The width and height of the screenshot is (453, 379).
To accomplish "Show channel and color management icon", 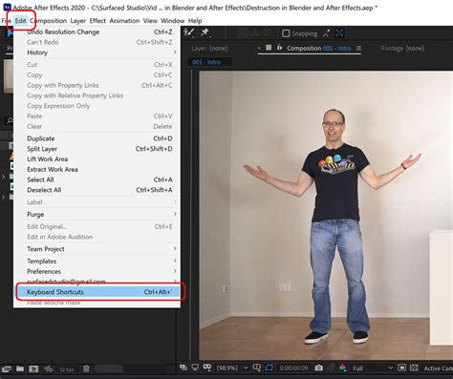I will click(343, 368).
